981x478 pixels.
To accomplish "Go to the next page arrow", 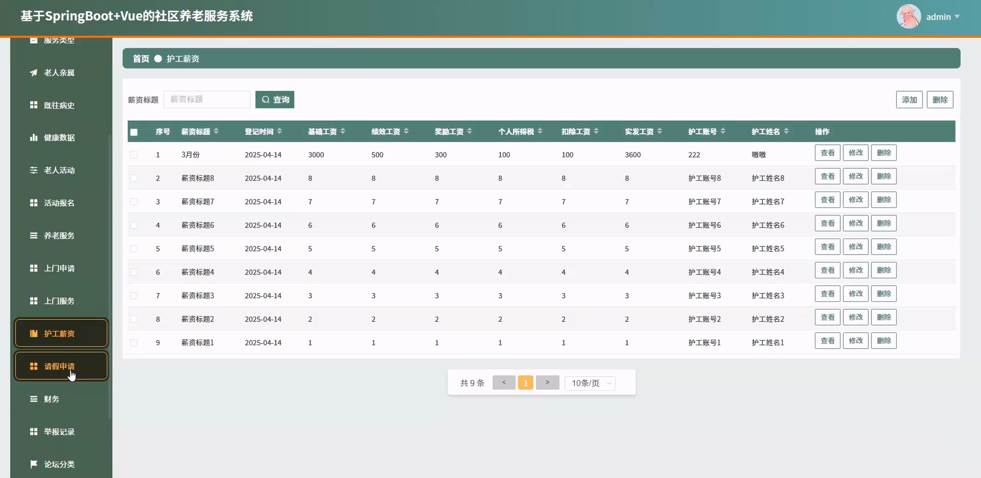I will [x=547, y=383].
